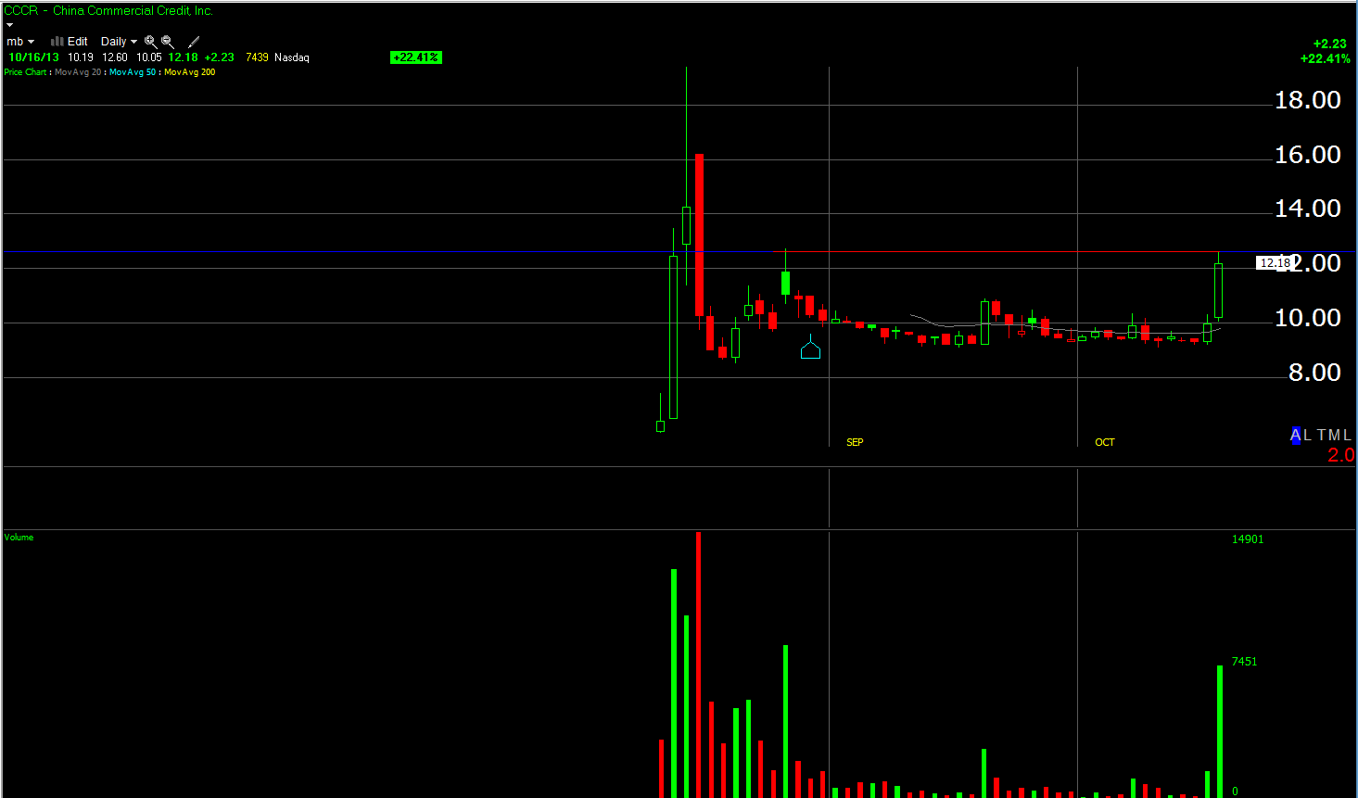The image size is (1358, 798).
Task: Select the pencil drawing tool
Action: [x=194, y=42]
